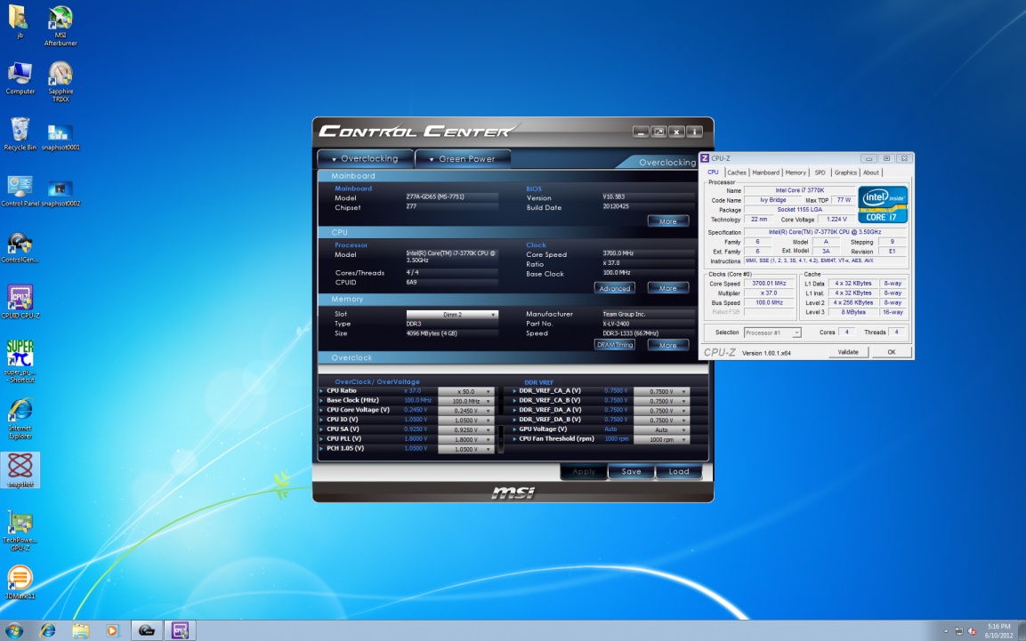Open the CPU Ratio x 50.0 dropdown
The width and height of the screenshot is (1026, 641).
tap(467, 391)
